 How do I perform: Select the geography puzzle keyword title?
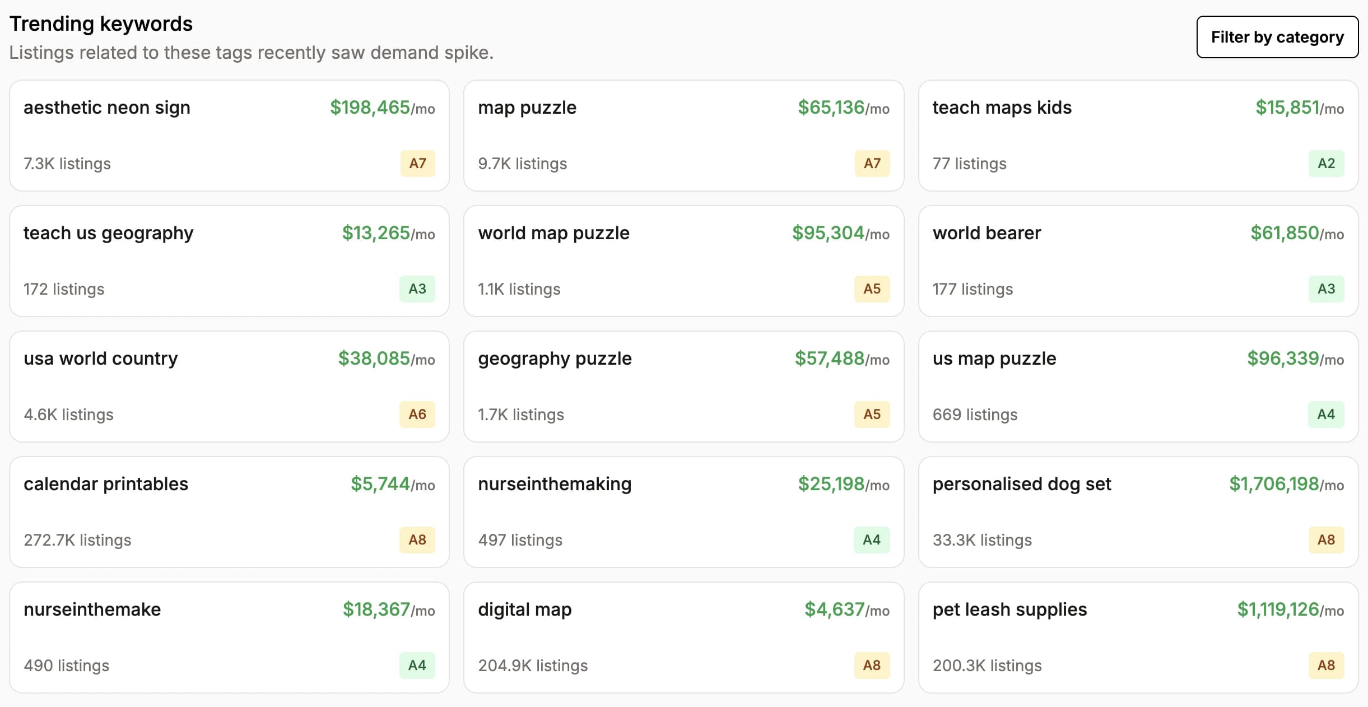coord(555,359)
